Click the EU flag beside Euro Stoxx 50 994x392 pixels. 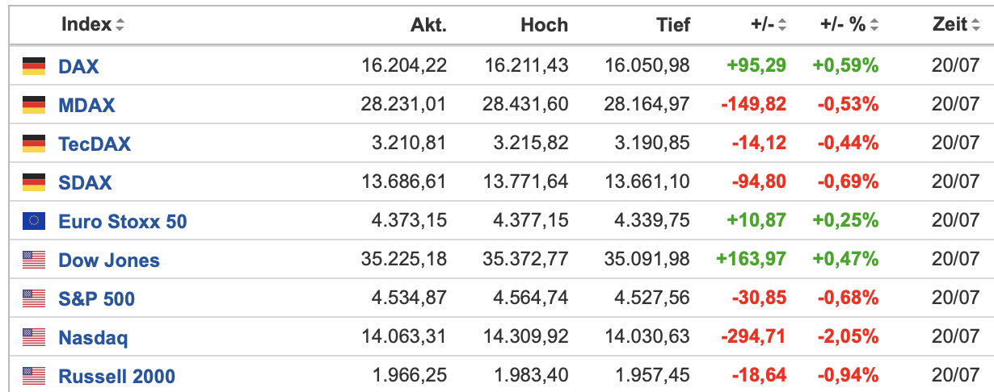[x=34, y=221]
